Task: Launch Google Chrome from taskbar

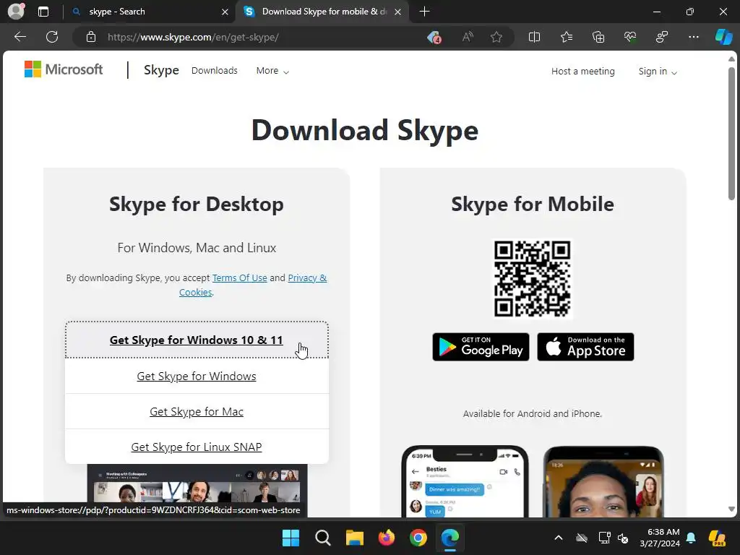Action: pyautogui.click(x=418, y=538)
